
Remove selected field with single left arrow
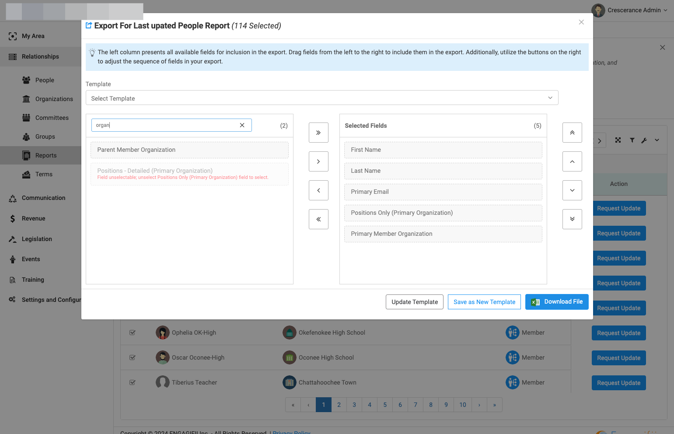point(318,190)
